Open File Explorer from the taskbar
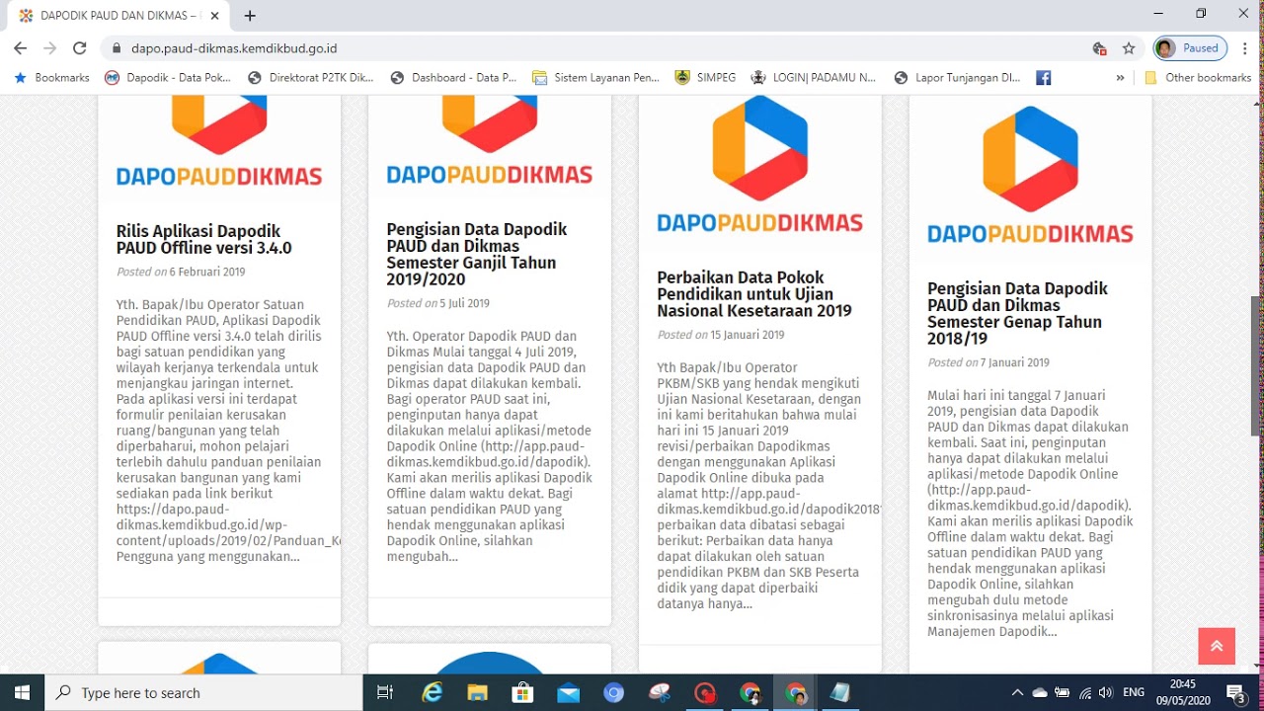Viewport: 1264px width, 711px height. 477,693
